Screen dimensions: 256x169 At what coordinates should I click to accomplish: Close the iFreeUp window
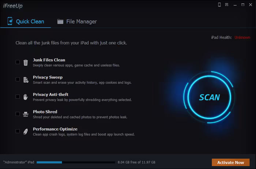[x=251, y=5]
